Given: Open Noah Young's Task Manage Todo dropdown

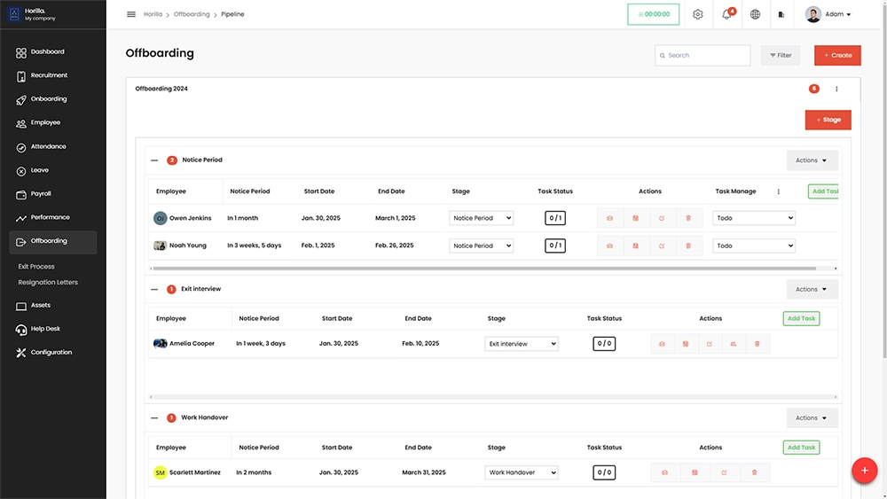Looking at the screenshot, I should click(753, 246).
